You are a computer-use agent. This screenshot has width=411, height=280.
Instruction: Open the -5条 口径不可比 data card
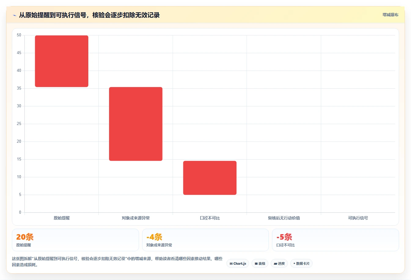click(336, 240)
